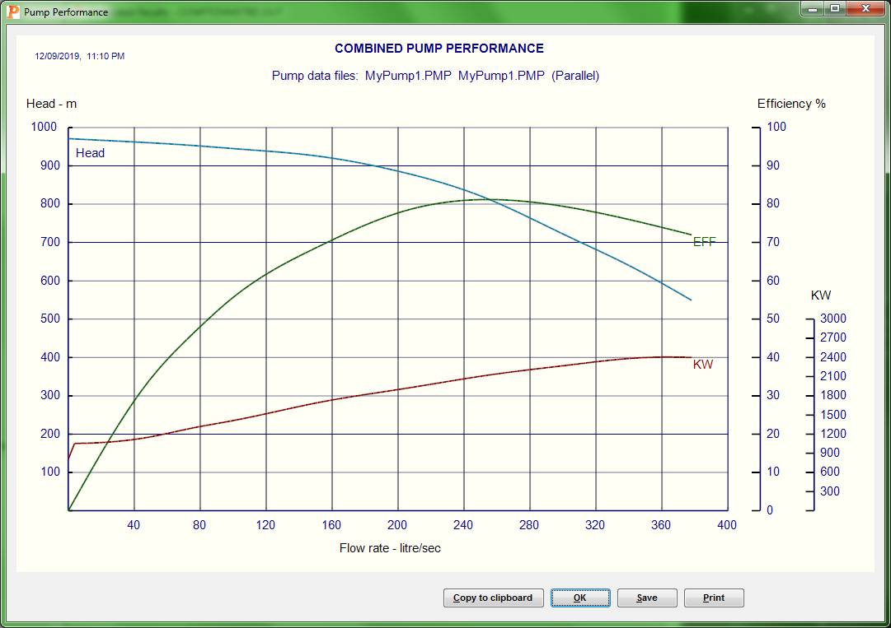The width and height of the screenshot is (891, 628).
Task: Click the Efficiency % axis label
Action: click(791, 104)
